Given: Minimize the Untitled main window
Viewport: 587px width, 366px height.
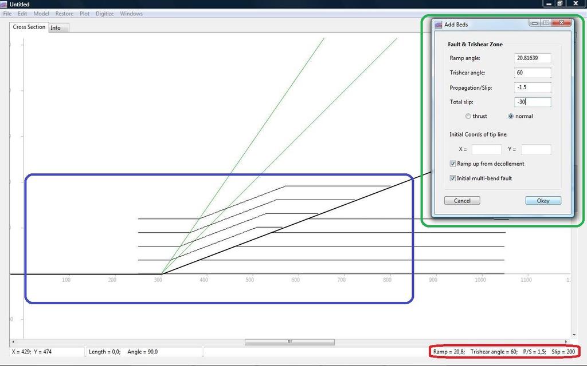Looking at the screenshot, I should 549,4.
